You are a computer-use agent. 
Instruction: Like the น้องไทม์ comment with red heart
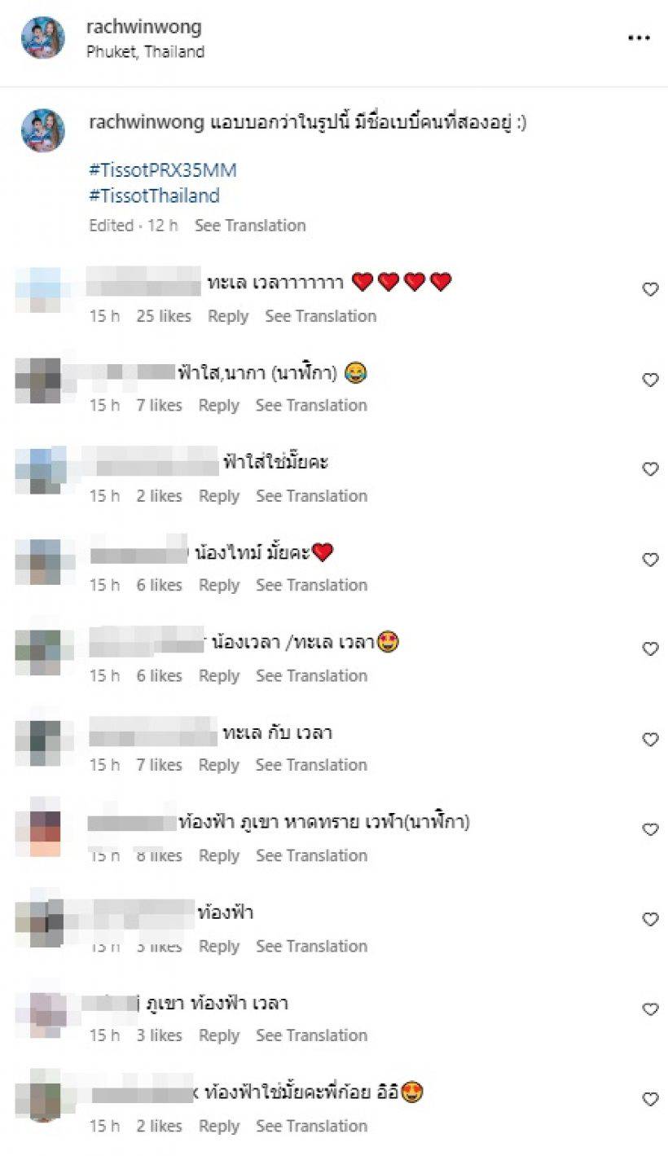tap(650, 560)
